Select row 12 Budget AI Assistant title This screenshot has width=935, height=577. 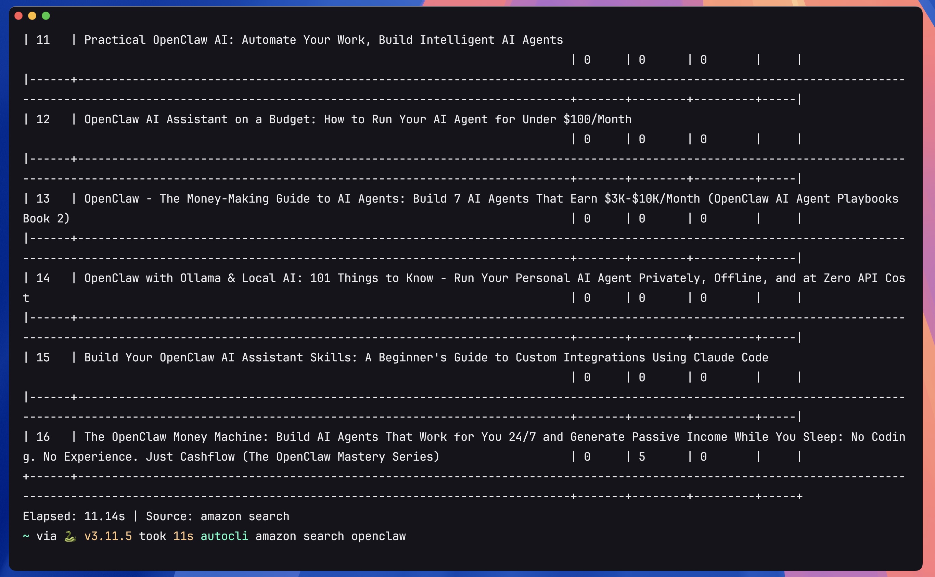coord(358,119)
